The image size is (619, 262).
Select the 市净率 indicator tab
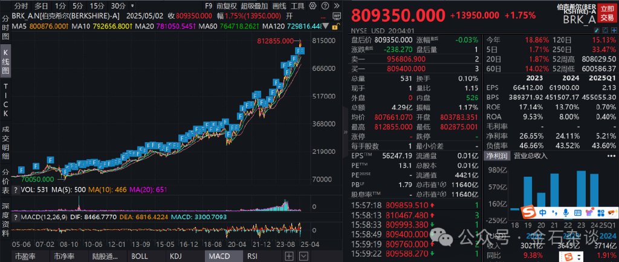coord(68,256)
